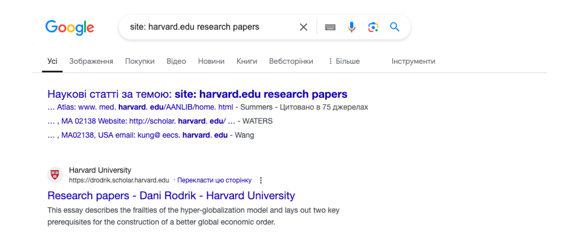Open Google Lens image search icon

(x=373, y=27)
